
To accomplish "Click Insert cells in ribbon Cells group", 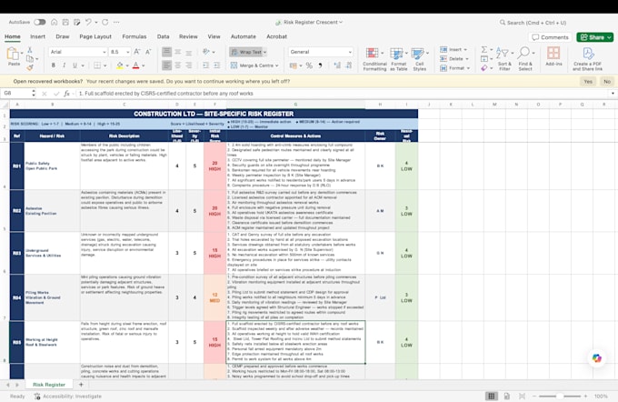I will 454,50.
